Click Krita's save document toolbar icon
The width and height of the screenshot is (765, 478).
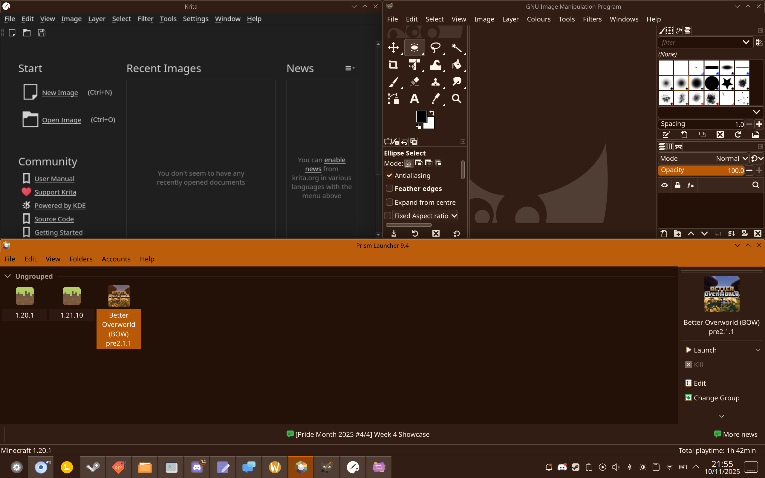(42, 33)
